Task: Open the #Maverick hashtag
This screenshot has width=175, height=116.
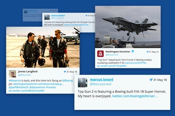Action: point(15,81)
